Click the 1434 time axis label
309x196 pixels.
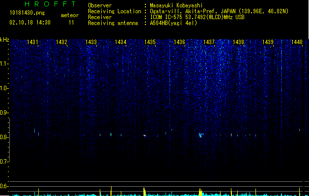[121, 42]
